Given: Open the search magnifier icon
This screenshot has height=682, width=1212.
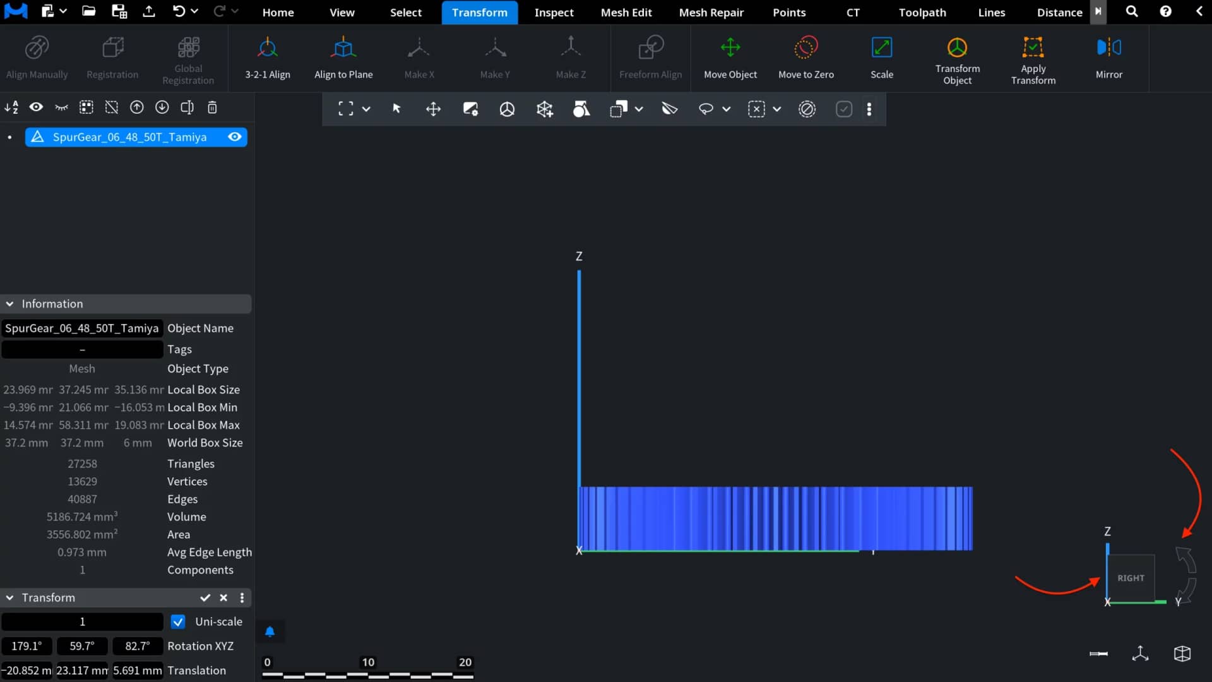Looking at the screenshot, I should (x=1132, y=11).
